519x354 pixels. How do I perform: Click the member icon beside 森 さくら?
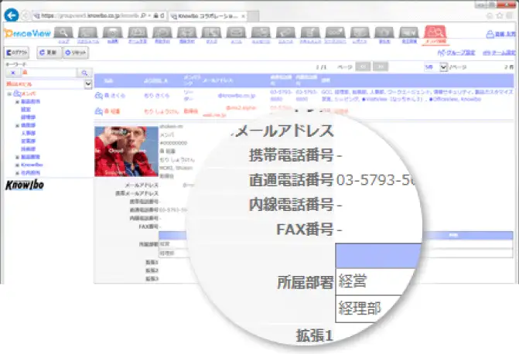(98, 96)
